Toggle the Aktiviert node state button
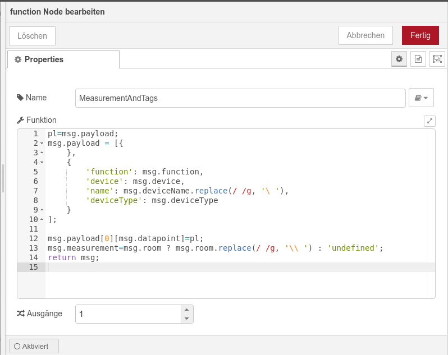Image resolution: width=448 pixels, height=355 pixels. (34, 346)
